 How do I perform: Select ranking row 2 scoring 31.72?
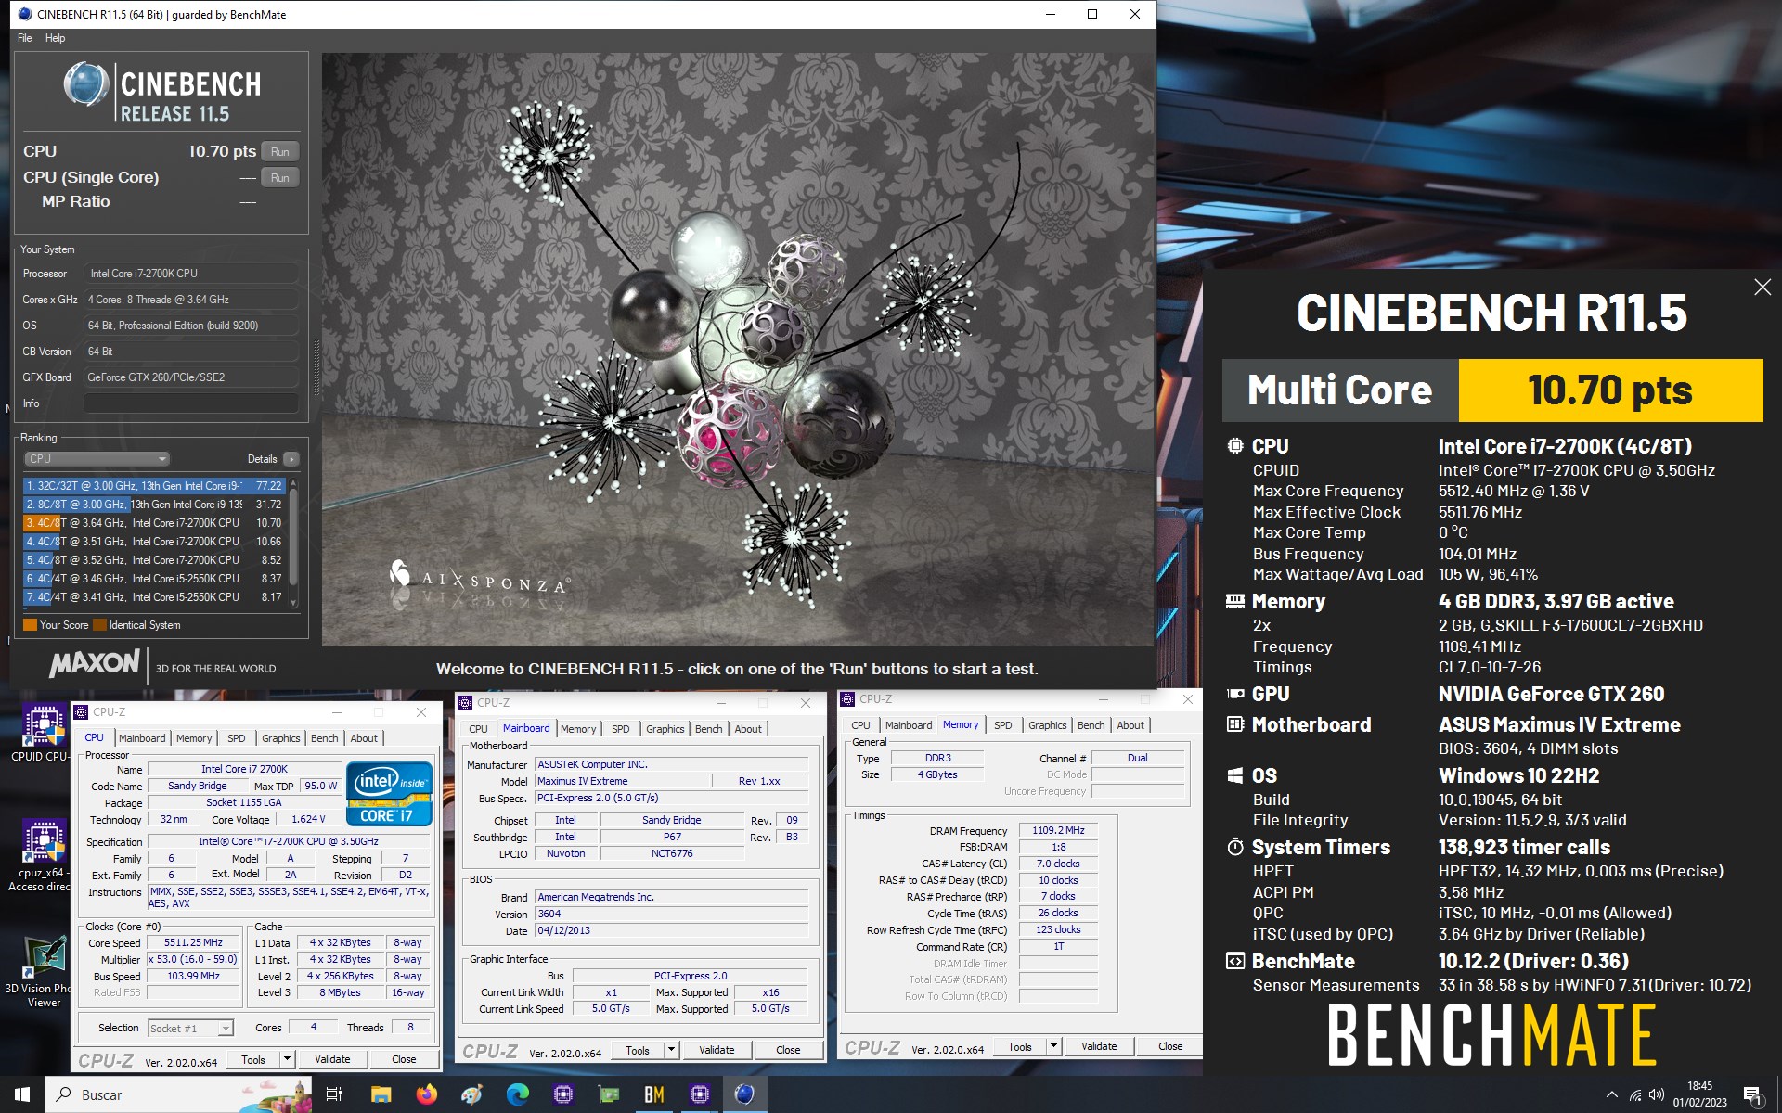coord(154,505)
